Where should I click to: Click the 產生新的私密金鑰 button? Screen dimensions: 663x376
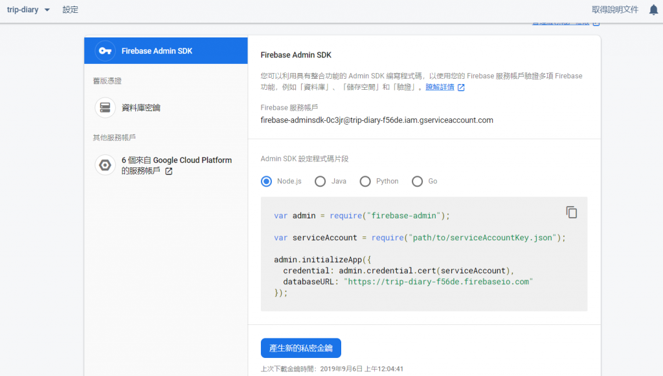point(300,348)
